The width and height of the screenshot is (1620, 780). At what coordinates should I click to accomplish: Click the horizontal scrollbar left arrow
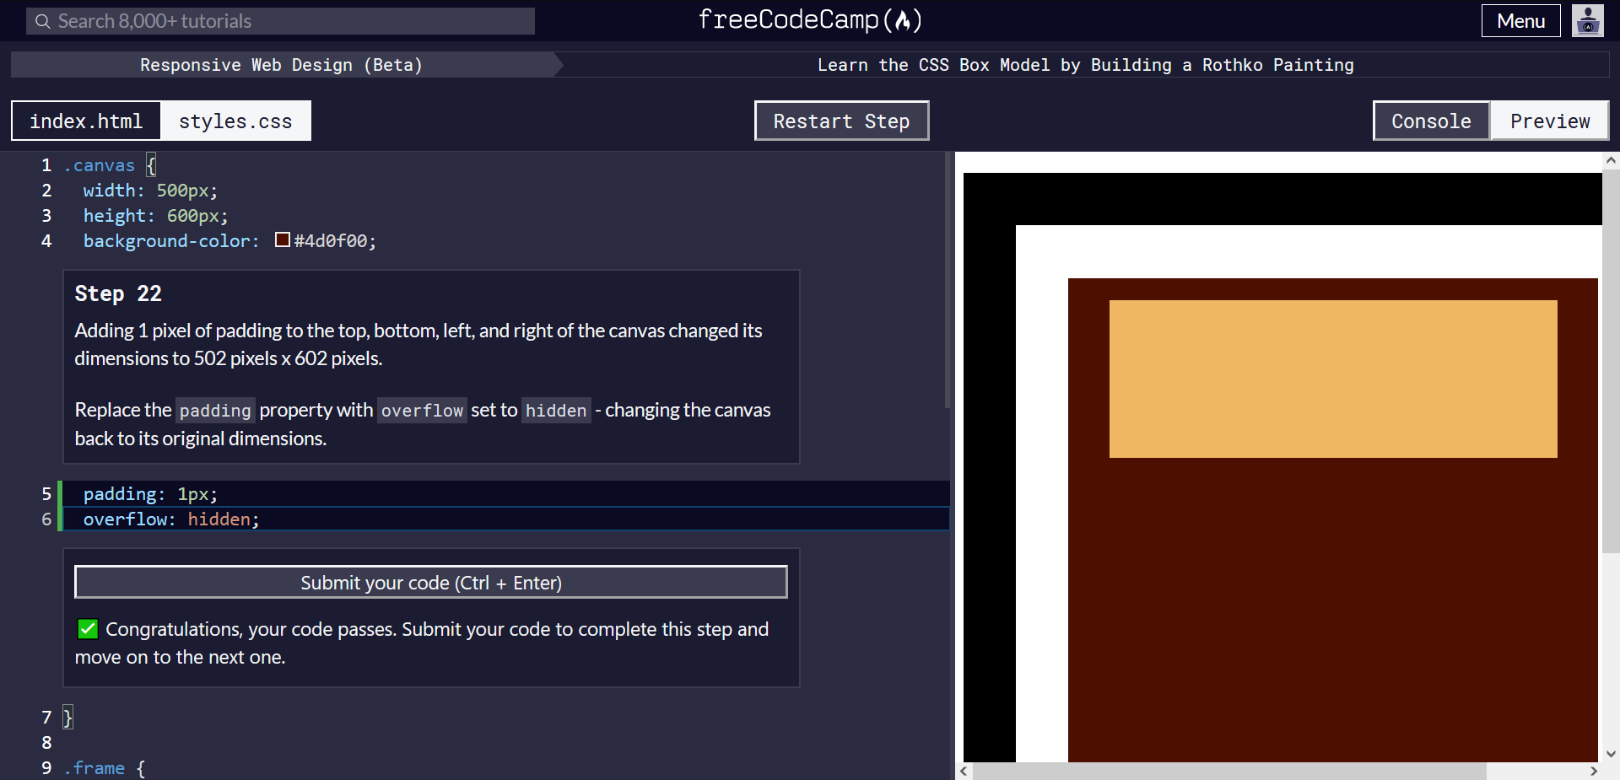tap(963, 771)
